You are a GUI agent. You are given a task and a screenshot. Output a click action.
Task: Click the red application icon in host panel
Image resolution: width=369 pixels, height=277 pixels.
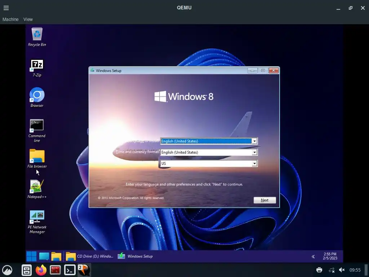(55, 270)
